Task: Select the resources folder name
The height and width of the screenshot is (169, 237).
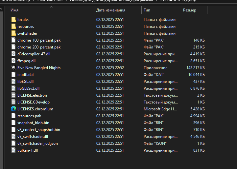Action: click(x=26, y=27)
